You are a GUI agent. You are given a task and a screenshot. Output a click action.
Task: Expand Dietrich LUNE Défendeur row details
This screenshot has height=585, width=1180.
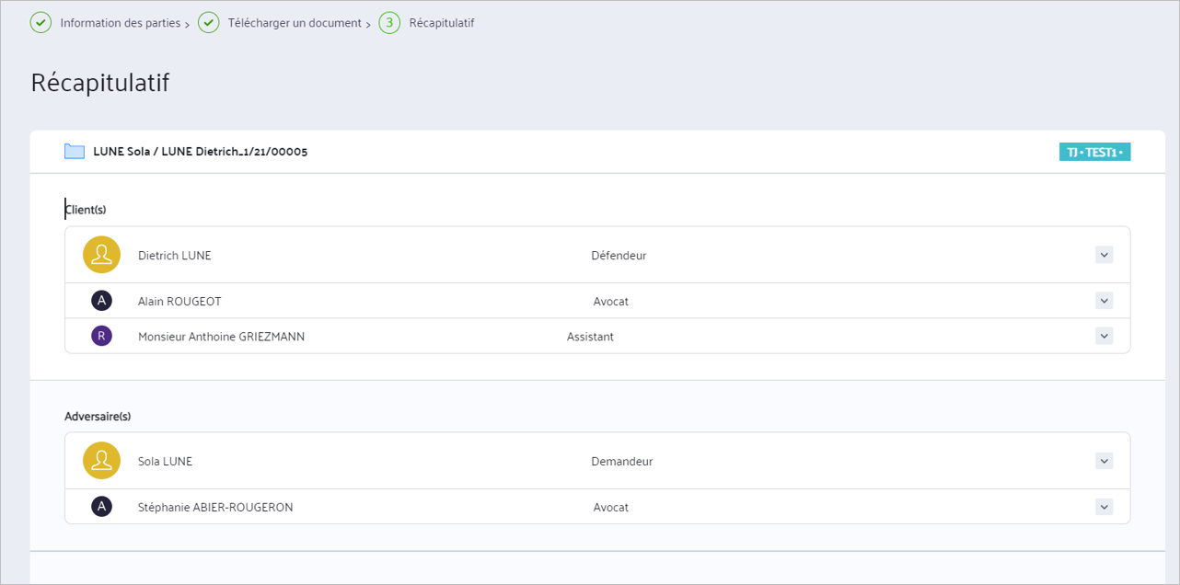(x=1105, y=255)
